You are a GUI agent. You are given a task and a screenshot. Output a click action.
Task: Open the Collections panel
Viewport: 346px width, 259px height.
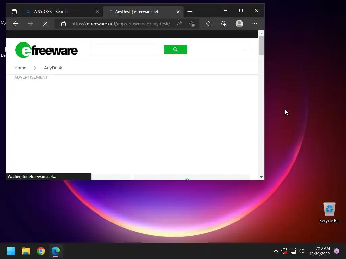point(224,24)
